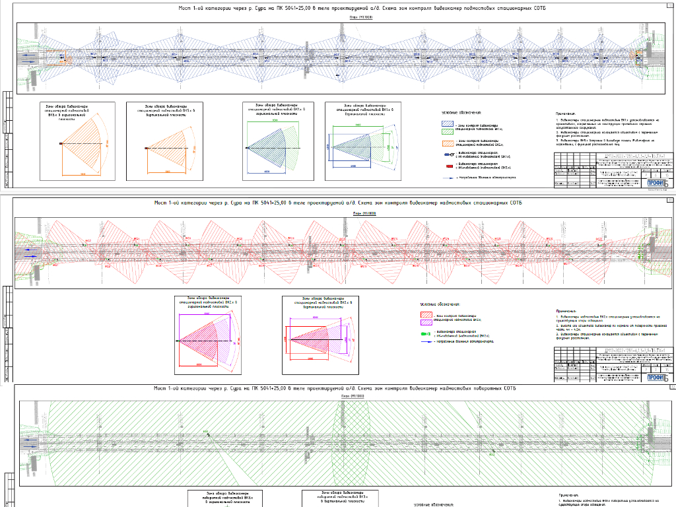This screenshot has height=507, width=676.
Task: Open the red-purple ВК2.х horizontal plane diagram
Action: (208, 335)
